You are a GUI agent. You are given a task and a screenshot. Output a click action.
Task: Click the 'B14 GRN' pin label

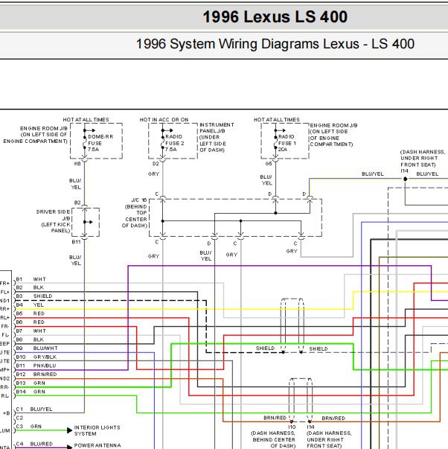point(31,392)
